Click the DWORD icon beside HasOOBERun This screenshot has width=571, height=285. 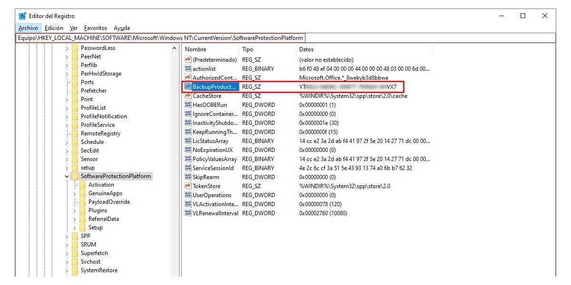(x=187, y=105)
